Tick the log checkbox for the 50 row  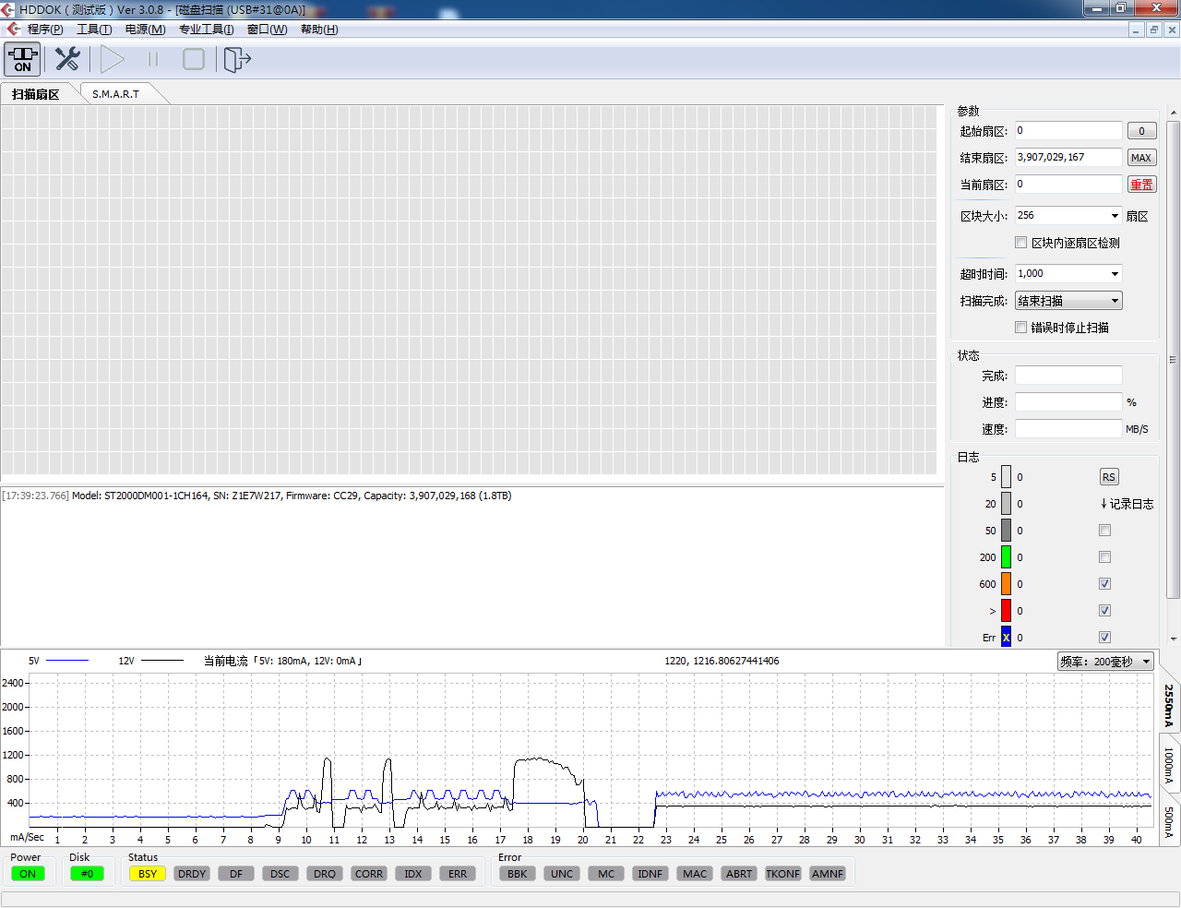(x=1105, y=531)
